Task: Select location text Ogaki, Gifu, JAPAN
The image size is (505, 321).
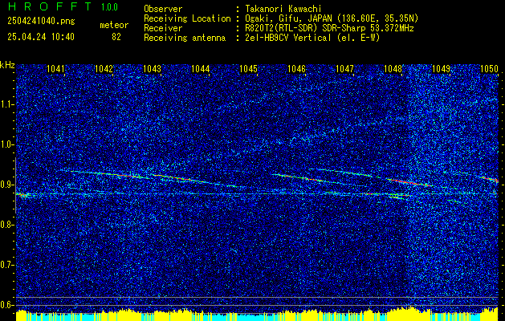Action: point(287,18)
